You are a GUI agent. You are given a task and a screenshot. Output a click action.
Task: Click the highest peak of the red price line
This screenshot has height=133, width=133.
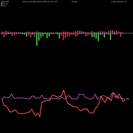pyautogui.click(x=64, y=90)
